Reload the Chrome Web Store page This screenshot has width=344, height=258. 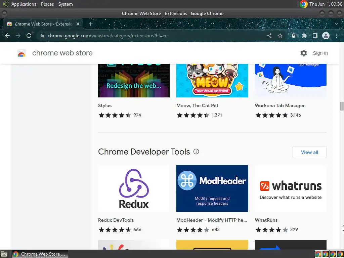[x=29, y=36]
